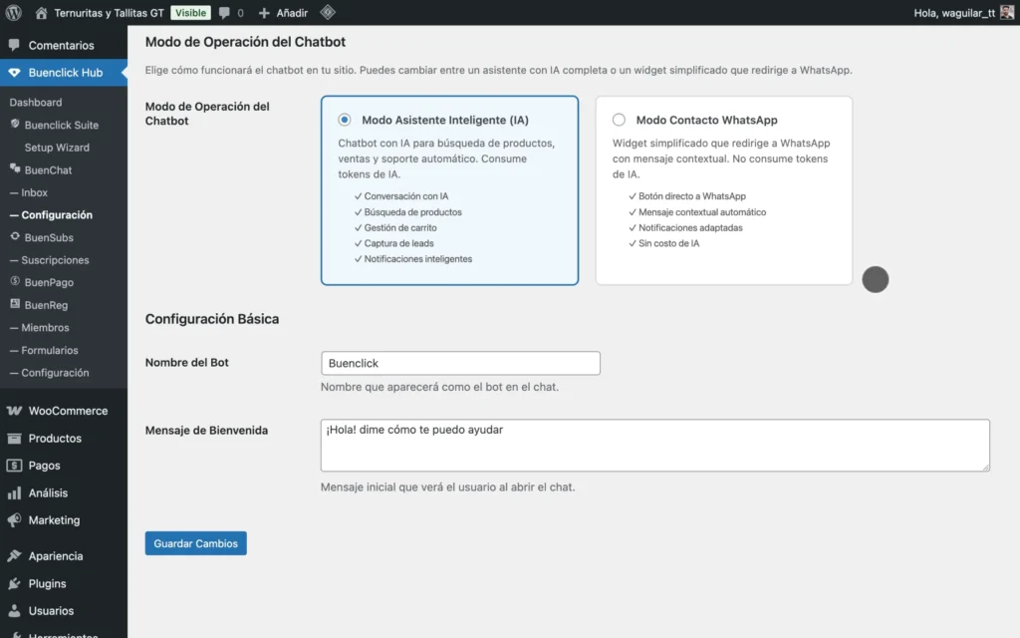Image resolution: width=1020 pixels, height=638 pixels.
Task: Click the Apariencia paintbrush icon
Action: tap(14, 556)
